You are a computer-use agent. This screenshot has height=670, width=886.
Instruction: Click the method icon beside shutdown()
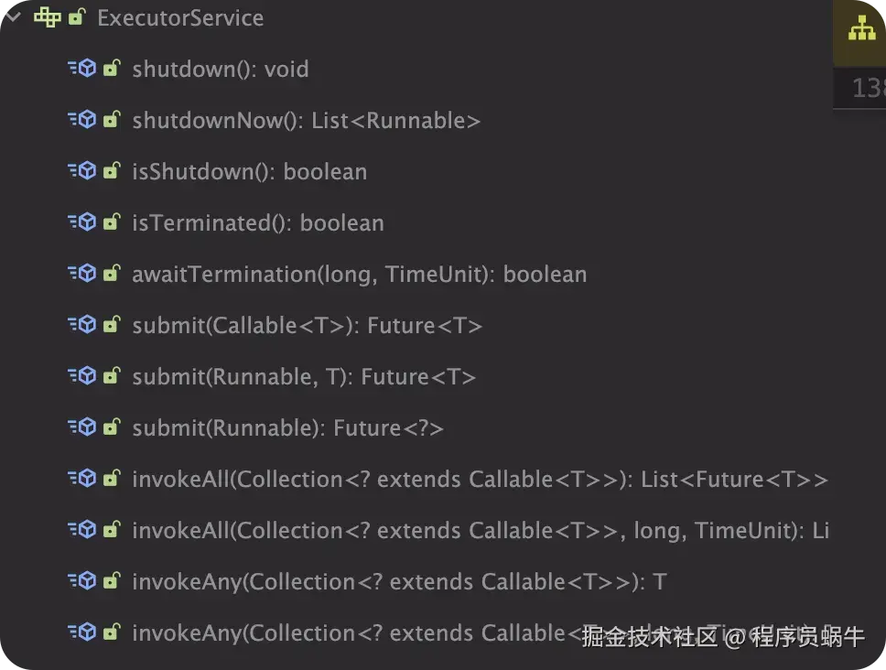[82, 69]
